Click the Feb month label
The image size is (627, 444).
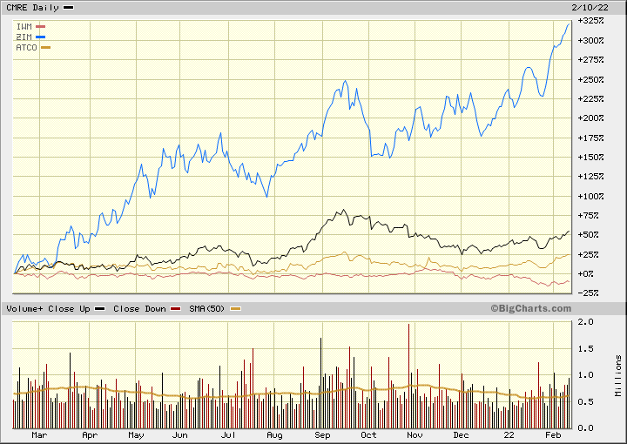click(554, 434)
